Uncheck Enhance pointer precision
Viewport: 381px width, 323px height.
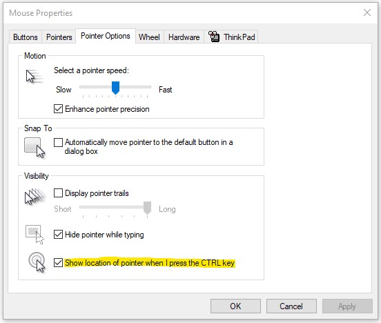[x=58, y=109]
